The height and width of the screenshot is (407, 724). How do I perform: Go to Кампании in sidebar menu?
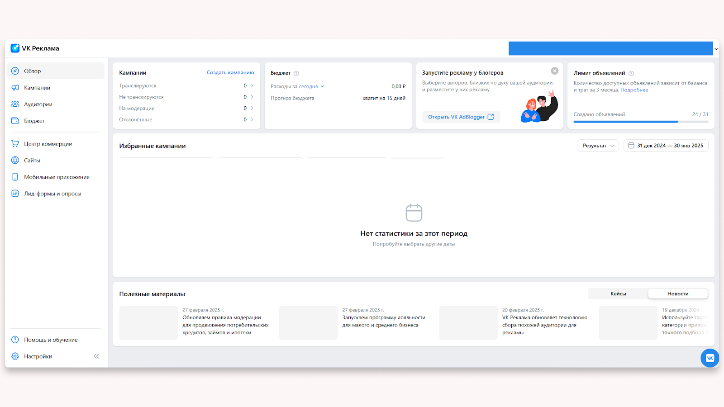click(56, 88)
